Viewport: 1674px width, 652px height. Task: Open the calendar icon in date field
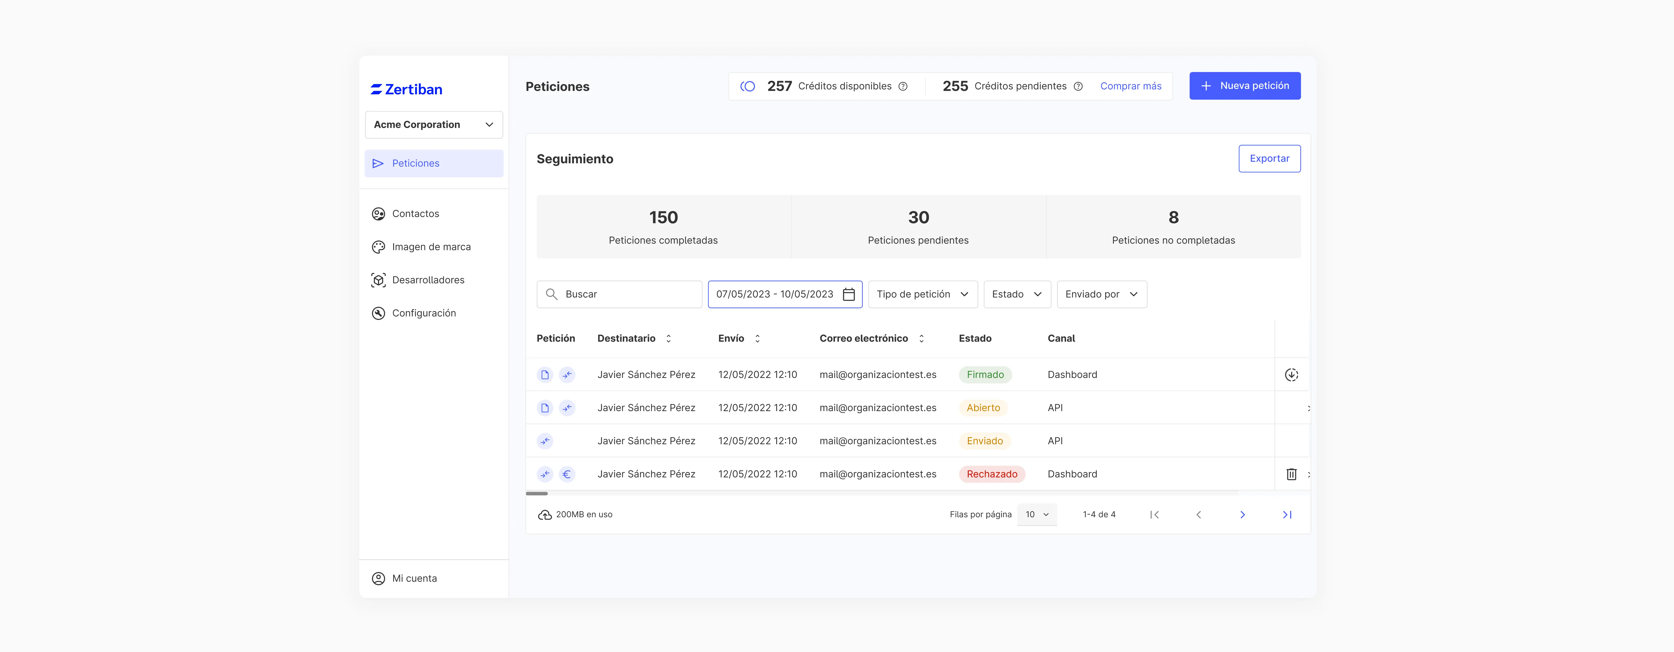[x=849, y=294]
